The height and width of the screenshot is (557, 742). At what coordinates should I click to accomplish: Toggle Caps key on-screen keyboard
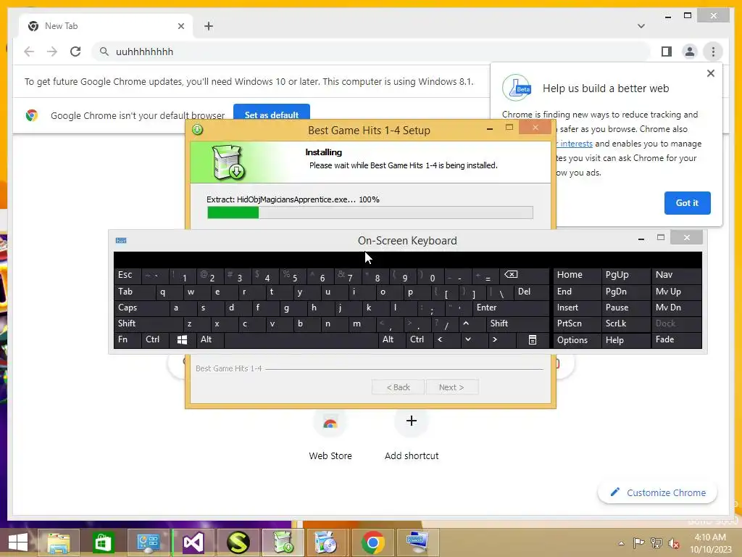(141, 308)
